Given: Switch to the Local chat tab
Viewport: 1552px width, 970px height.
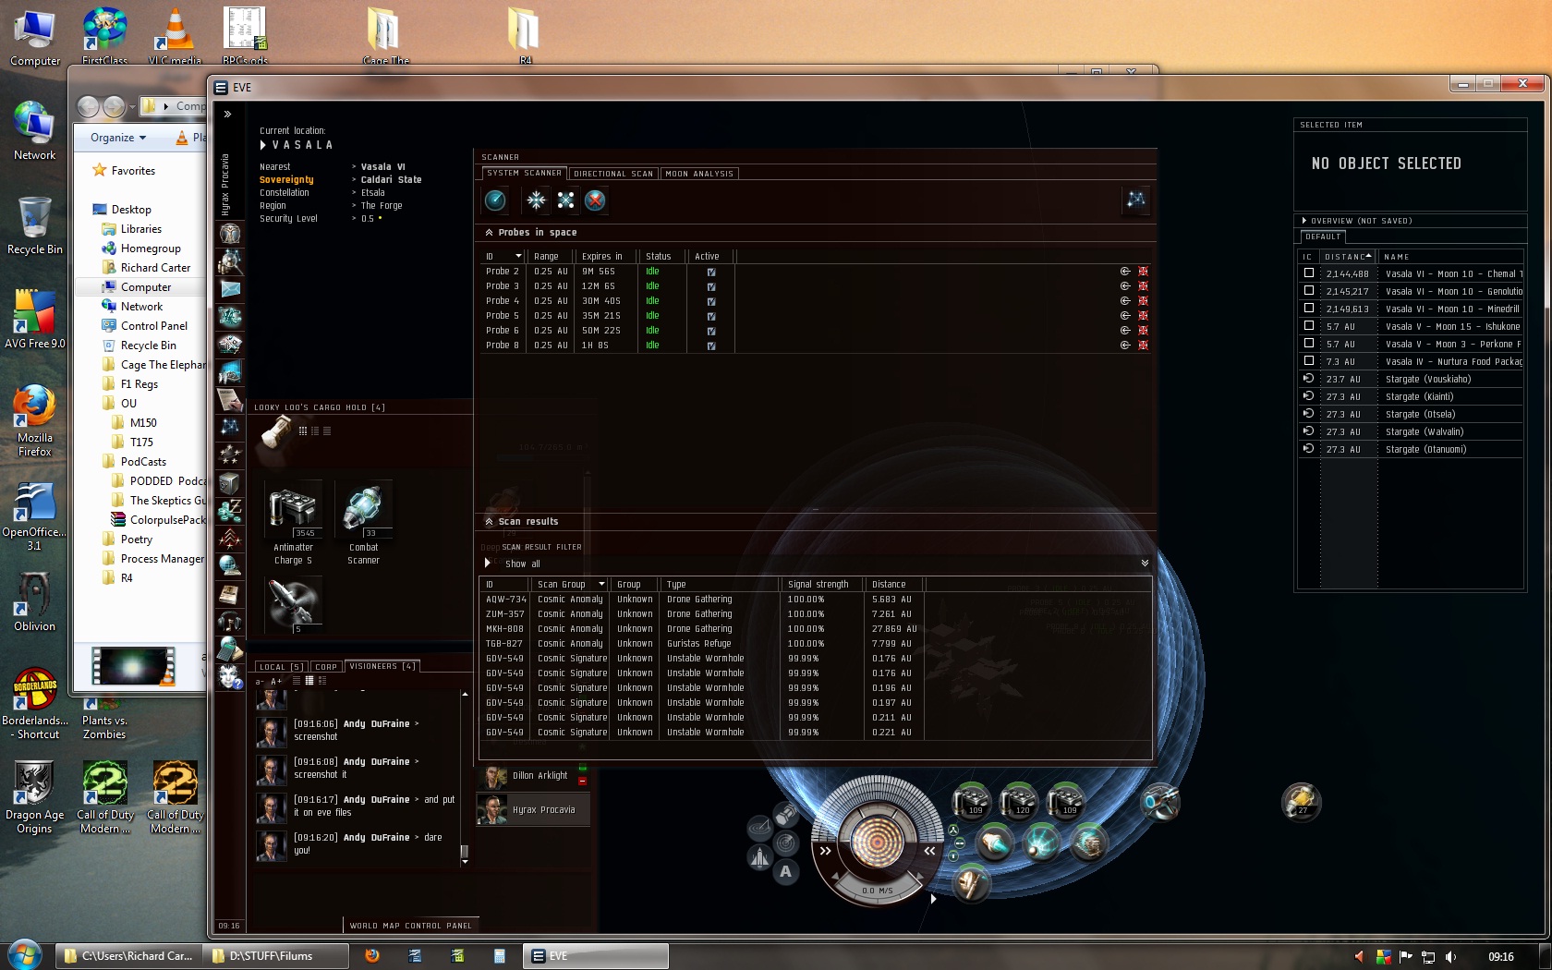Looking at the screenshot, I should [x=281, y=667].
